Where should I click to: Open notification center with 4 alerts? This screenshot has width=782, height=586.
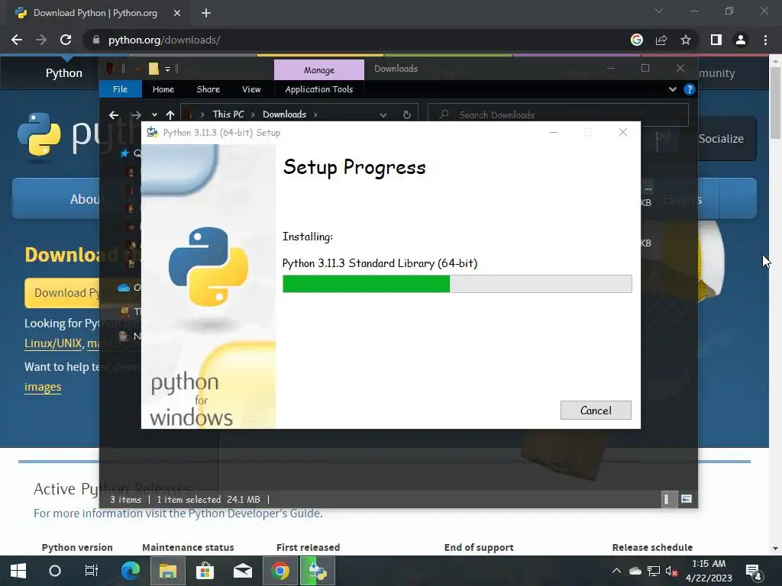coord(753,572)
